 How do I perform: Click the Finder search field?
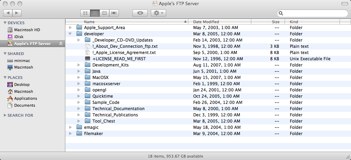[x=312, y=13]
